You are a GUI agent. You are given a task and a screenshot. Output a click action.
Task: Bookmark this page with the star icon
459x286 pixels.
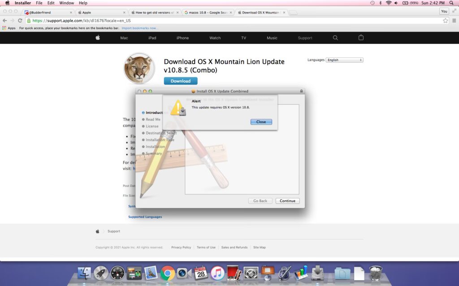(445, 21)
